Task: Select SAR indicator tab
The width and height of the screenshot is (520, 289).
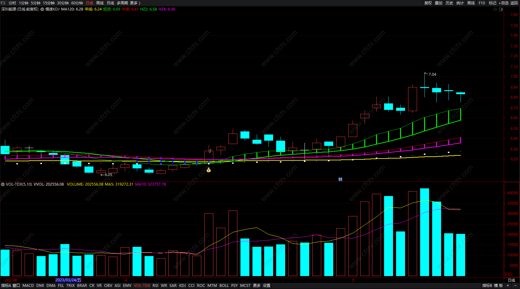Action: tap(173, 286)
